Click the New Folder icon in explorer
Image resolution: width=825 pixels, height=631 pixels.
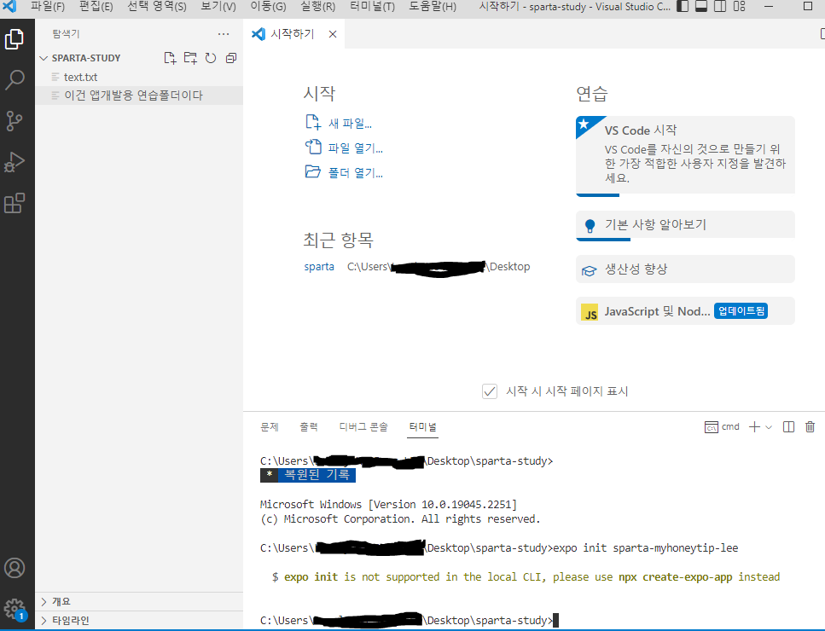click(x=190, y=58)
